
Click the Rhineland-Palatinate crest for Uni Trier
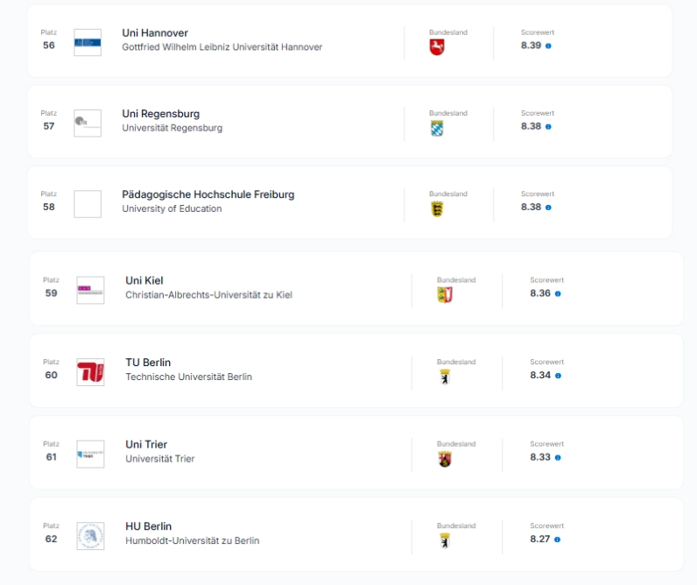click(445, 459)
